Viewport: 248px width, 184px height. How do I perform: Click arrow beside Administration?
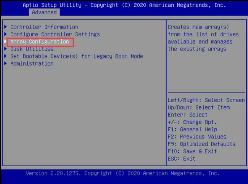point(6,63)
